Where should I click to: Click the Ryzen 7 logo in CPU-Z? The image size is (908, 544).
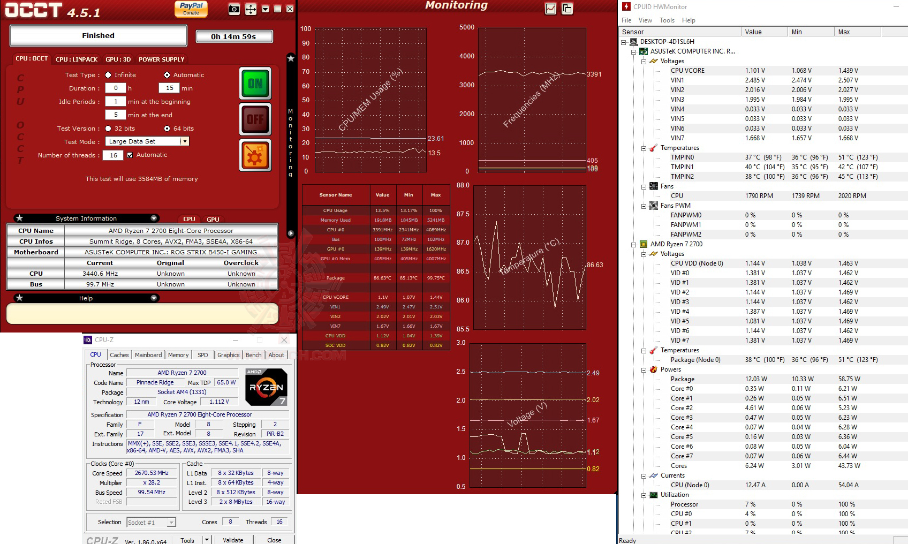tap(266, 387)
